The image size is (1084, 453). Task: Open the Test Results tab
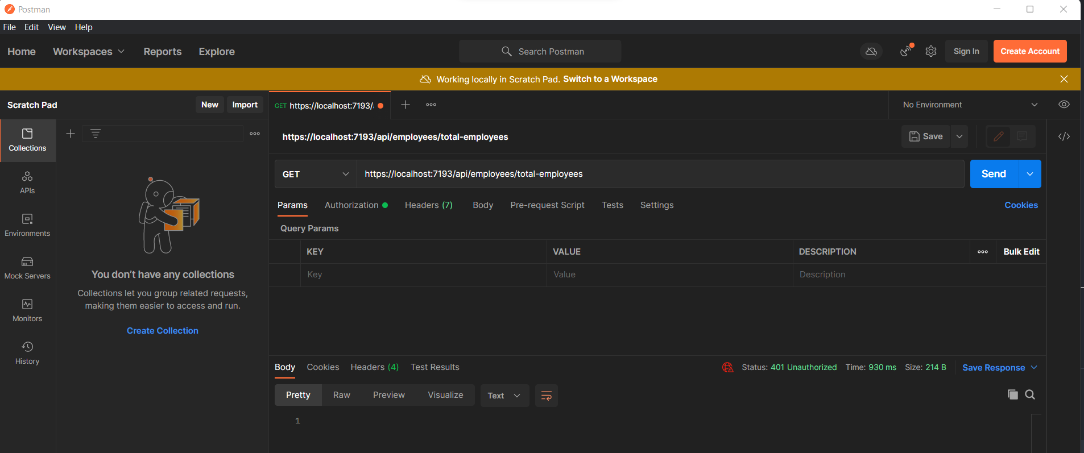point(435,367)
